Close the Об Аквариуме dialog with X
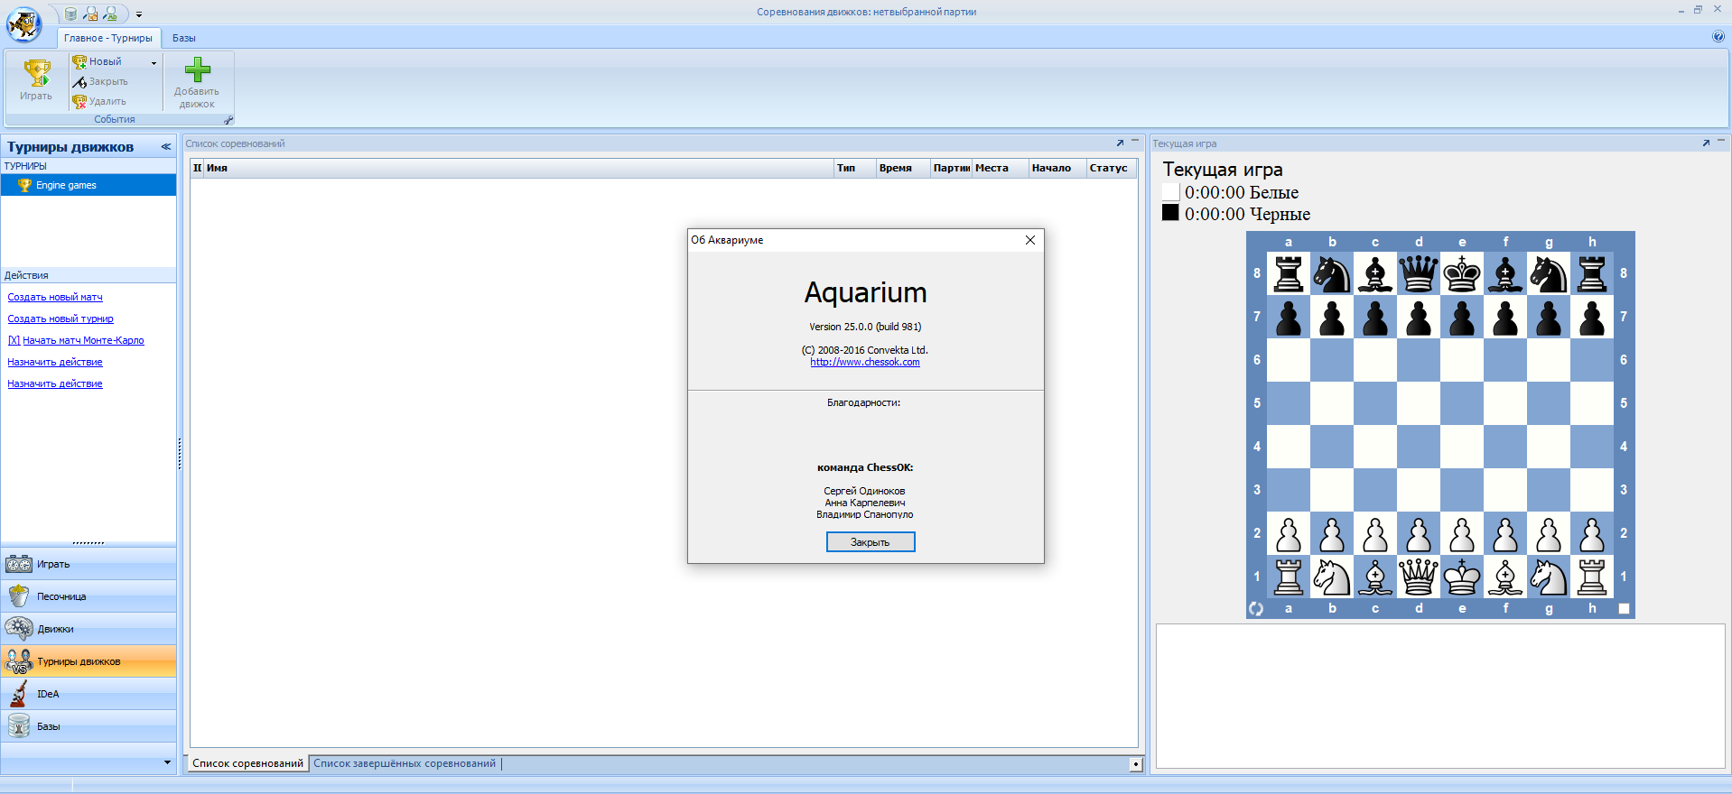Image resolution: width=1732 pixels, height=794 pixels. [1030, 240]
